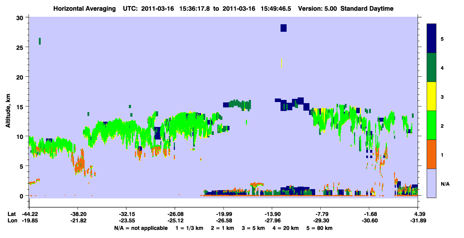Screen dimensions: 464x238
Task: Click longitude value -25.12
Action: click(x=175, y=221)
